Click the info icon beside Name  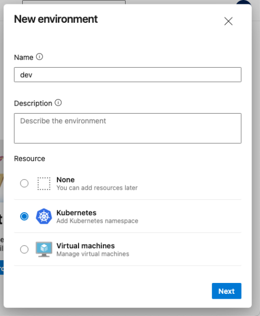pos(40,57)
